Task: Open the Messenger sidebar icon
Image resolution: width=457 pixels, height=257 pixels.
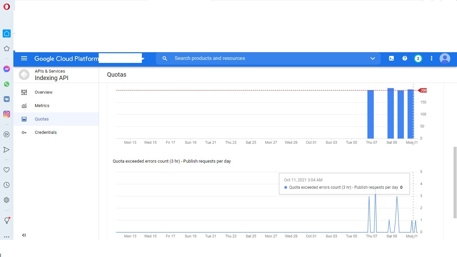Action: 6,69
